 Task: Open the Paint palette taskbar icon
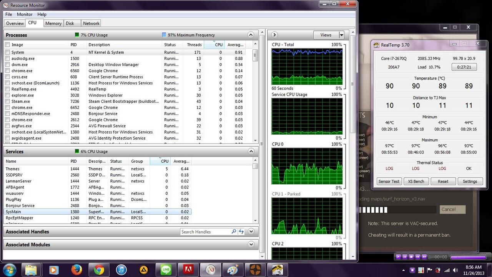[233, 270]
